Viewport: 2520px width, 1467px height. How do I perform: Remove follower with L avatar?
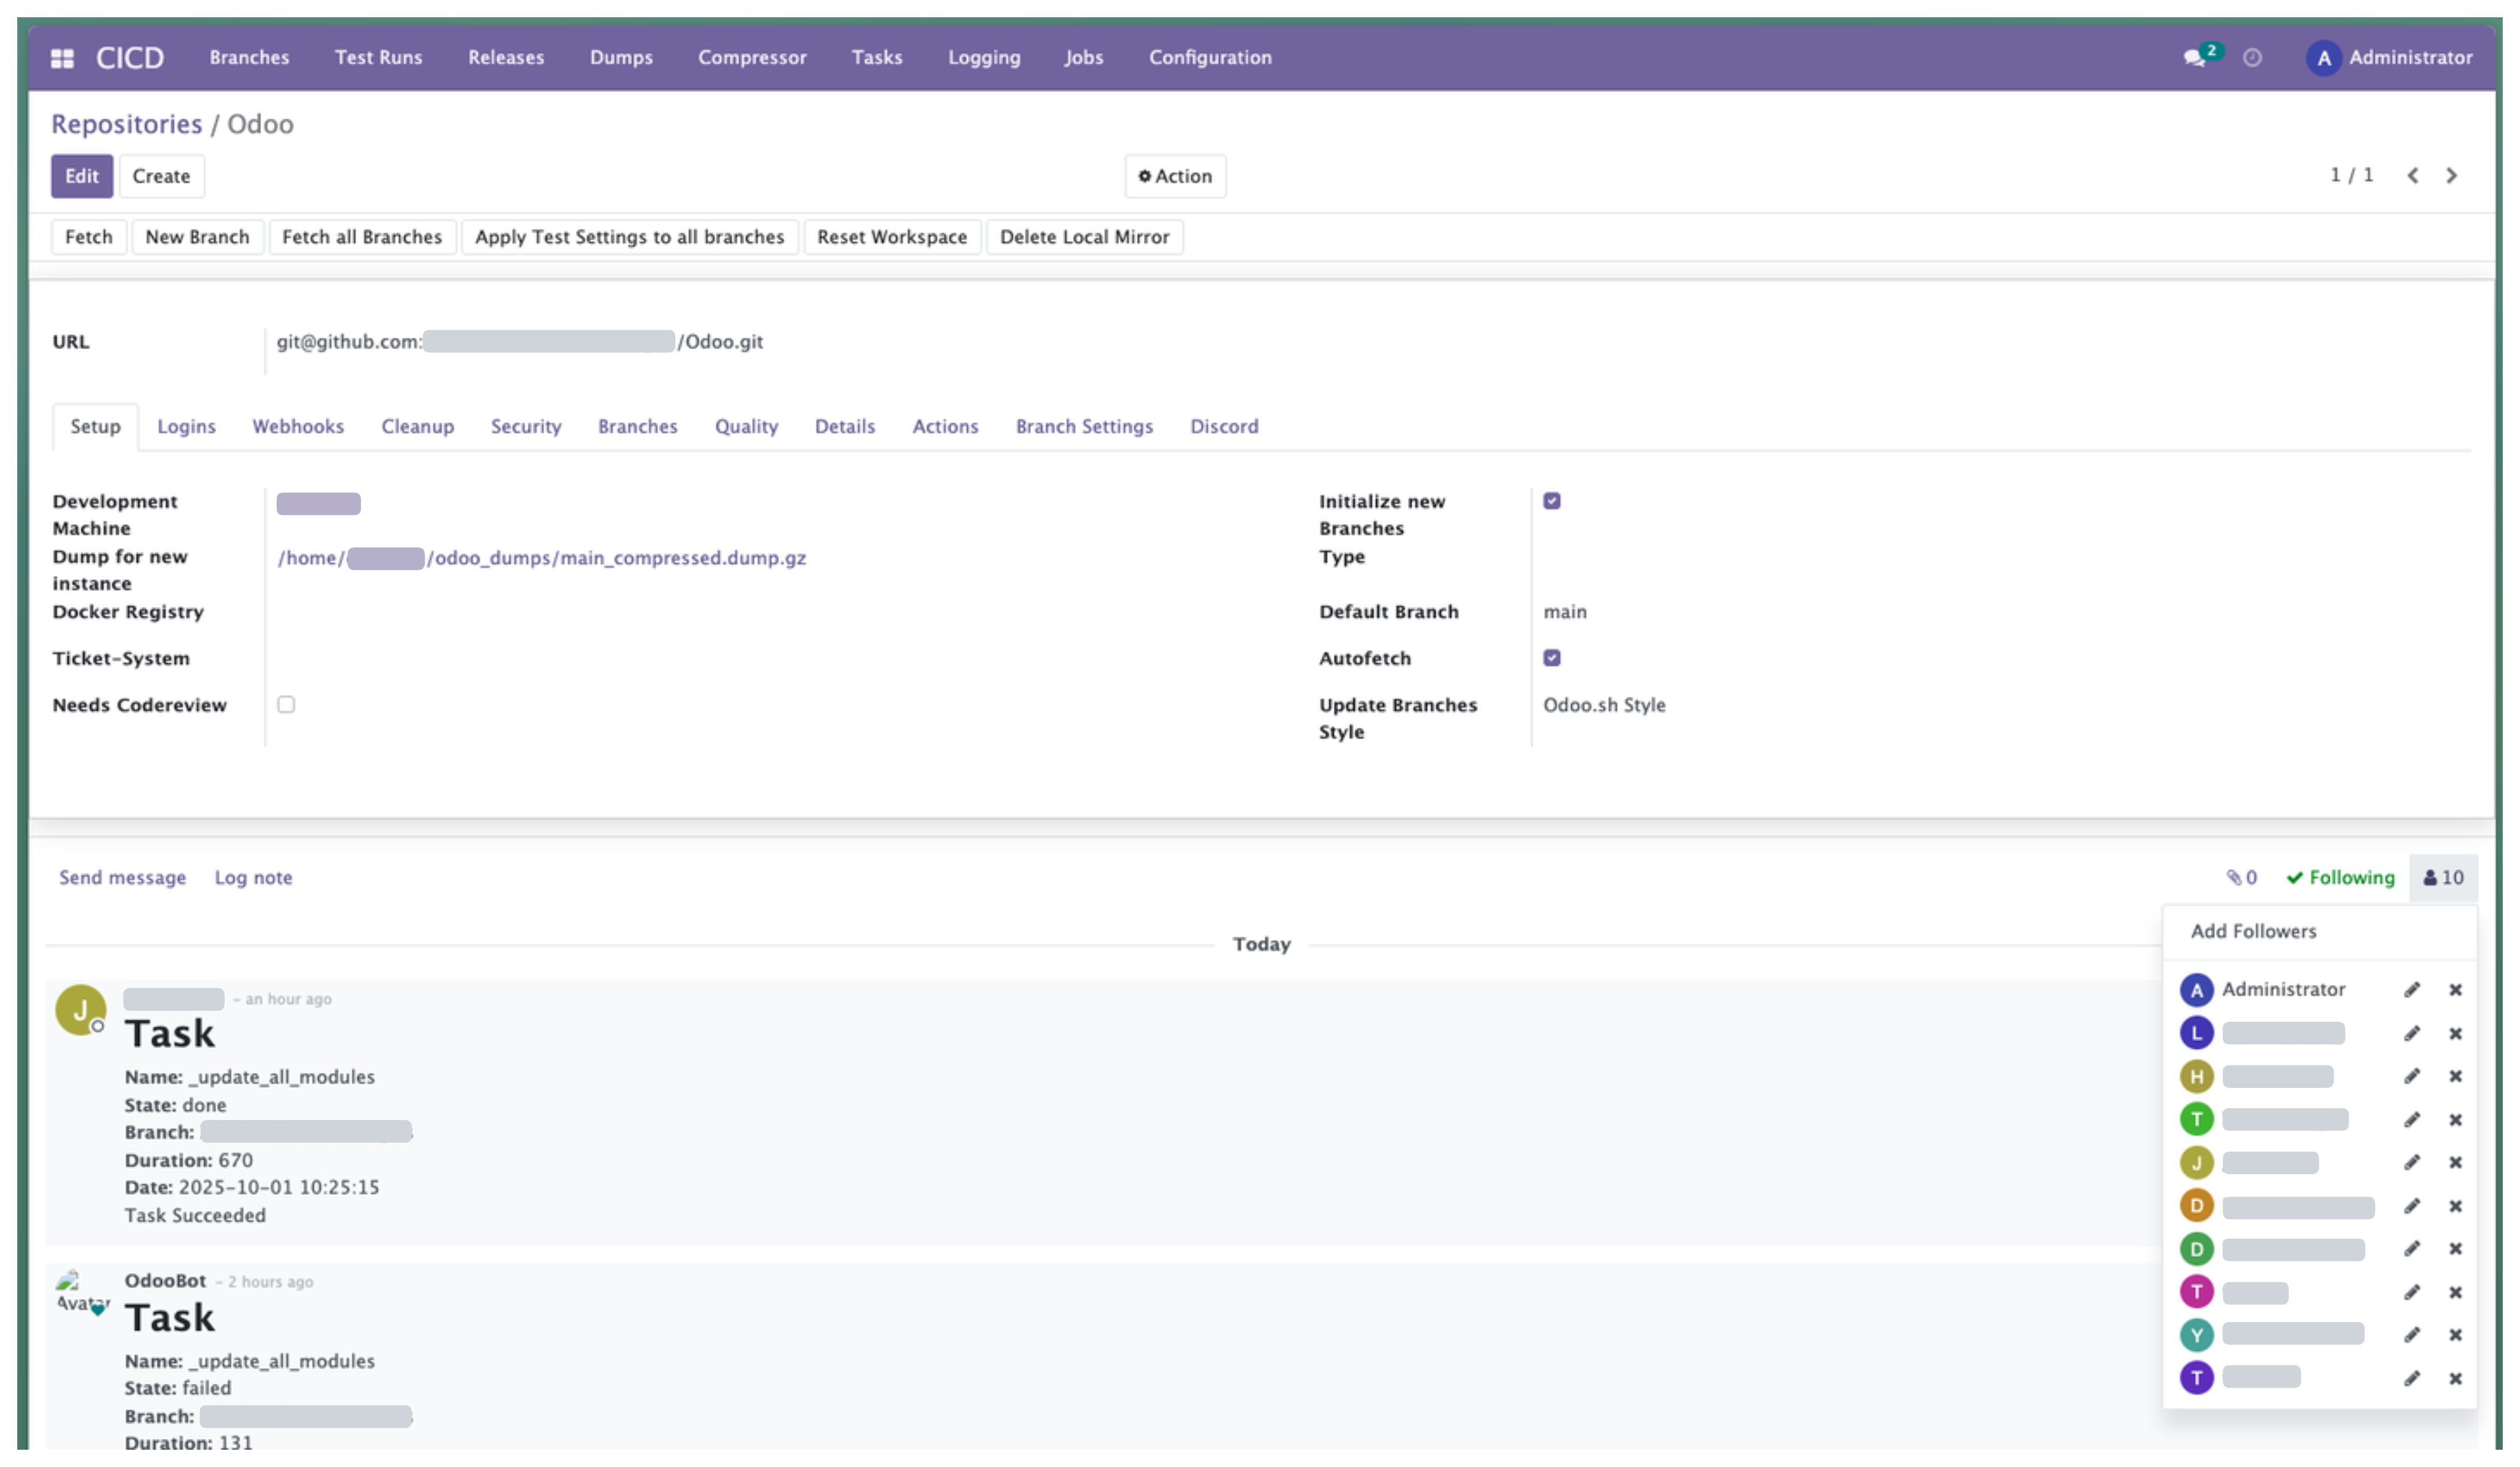click(2455, 1033)
